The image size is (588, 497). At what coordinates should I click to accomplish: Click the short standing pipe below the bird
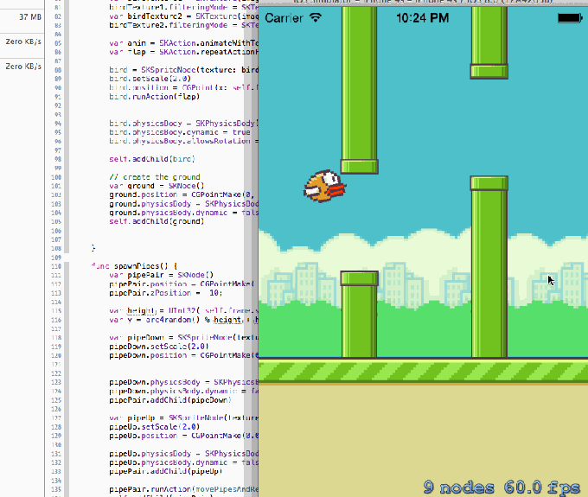pyautogui.click(x=359, y=315)
